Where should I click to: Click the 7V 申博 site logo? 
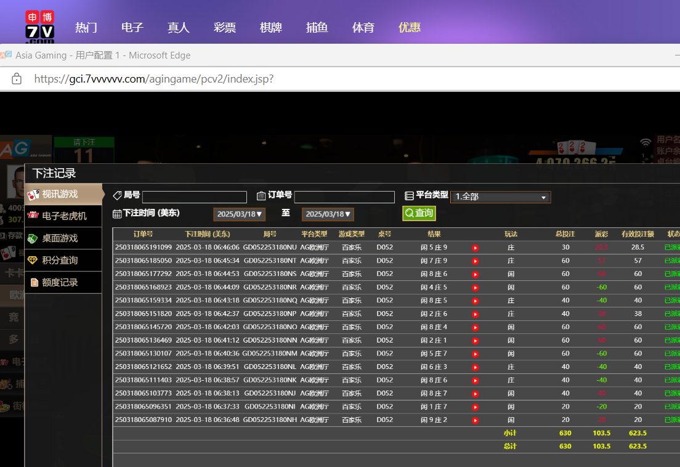tap(39, 26)
